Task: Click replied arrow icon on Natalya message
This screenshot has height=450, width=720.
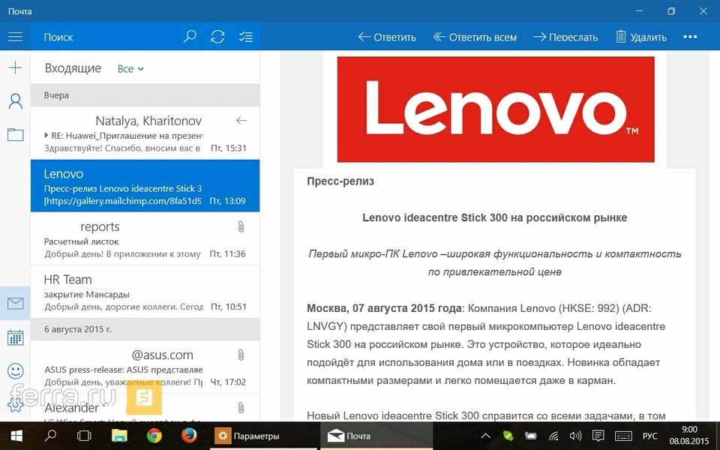Action: [241, 121]
